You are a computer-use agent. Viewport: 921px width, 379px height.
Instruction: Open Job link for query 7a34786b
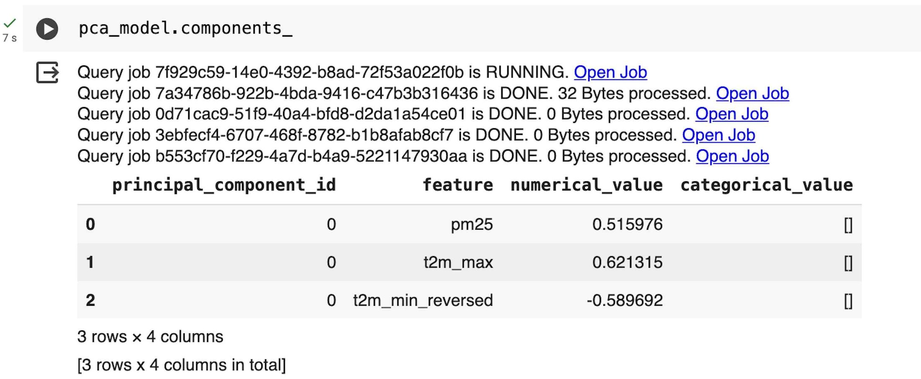[x=752, y=93]
